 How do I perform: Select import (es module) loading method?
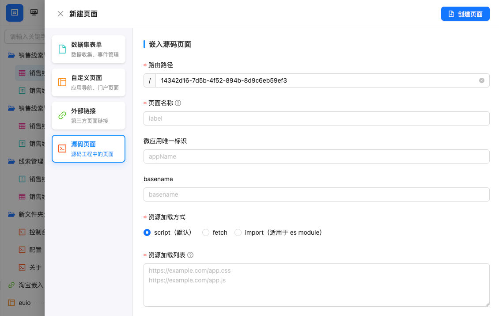[x=238, y=232]
